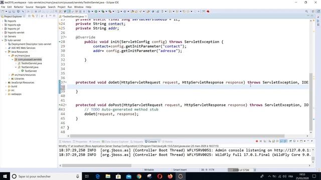
Task: Select the Servers project
Action: [12, 36]
